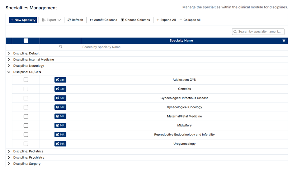
Task: Tick the checkbox for Midwifery
Action: tap(26, 126)
